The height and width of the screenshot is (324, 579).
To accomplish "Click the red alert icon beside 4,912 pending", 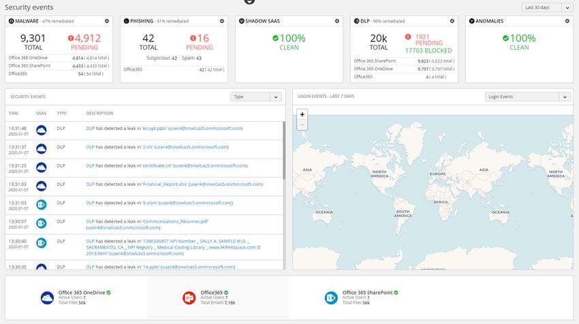I will pos(71,38).
